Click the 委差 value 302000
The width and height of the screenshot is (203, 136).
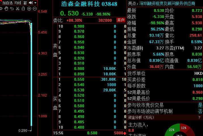(105, 20)
